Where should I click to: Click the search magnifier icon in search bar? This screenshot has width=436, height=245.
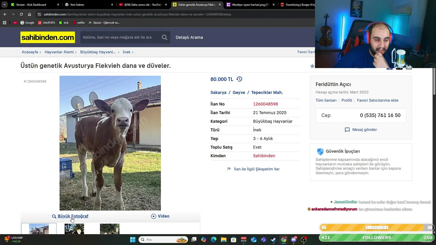(165, 37)
